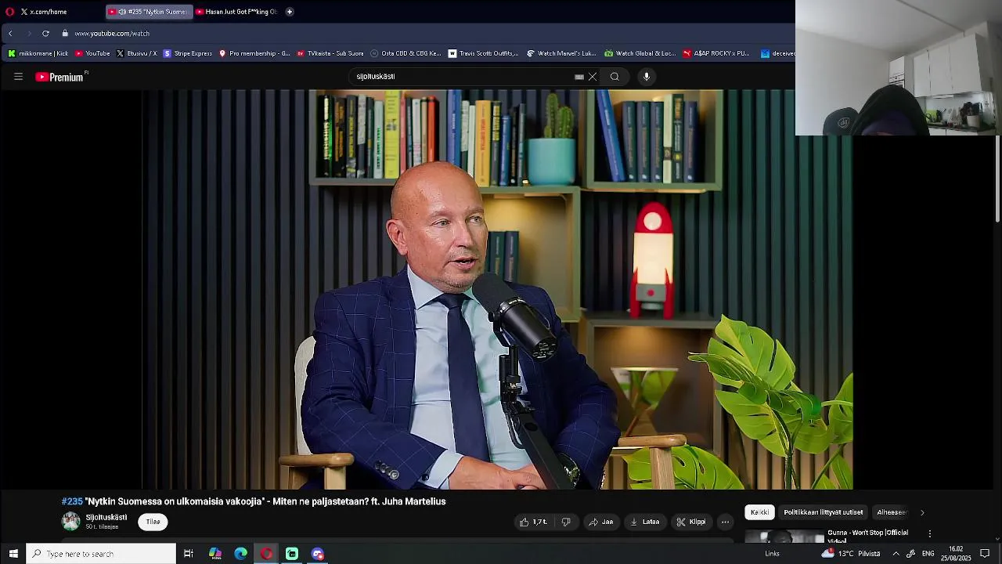
Task: Open the green app icon on the taskbar
Action: (292, 554)
